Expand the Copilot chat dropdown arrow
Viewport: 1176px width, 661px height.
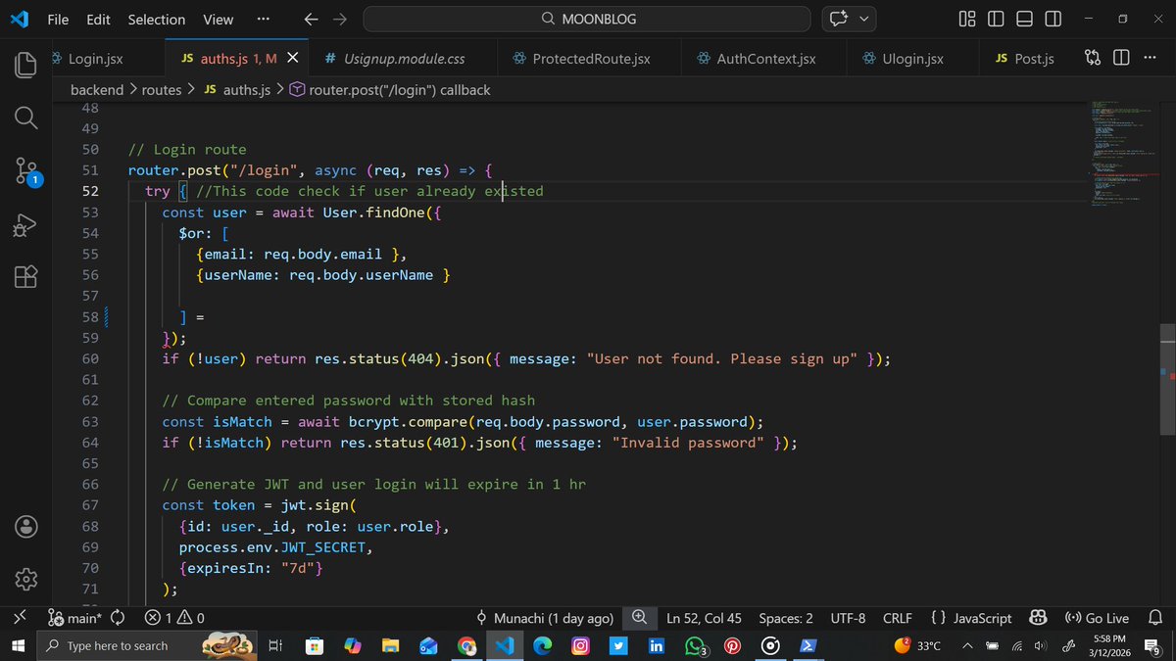pyautogui.click(x=863, y=19)
